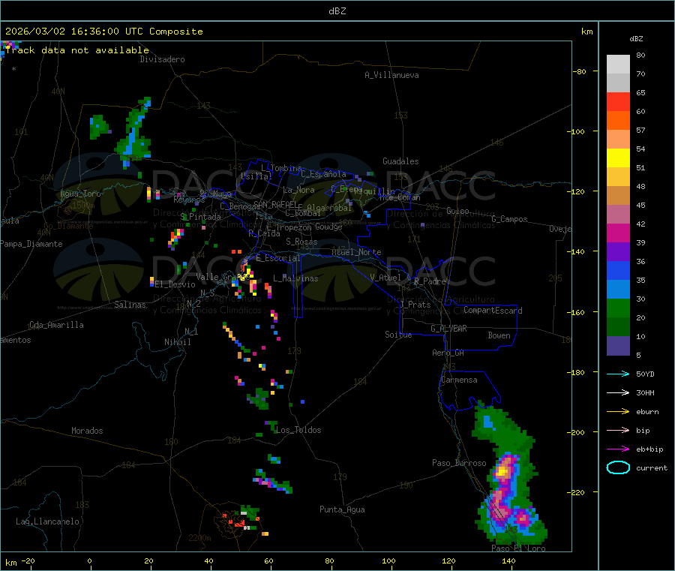Pick the orange 57-60 dBZ color band
675x571 pixels.
click(618, 121)
